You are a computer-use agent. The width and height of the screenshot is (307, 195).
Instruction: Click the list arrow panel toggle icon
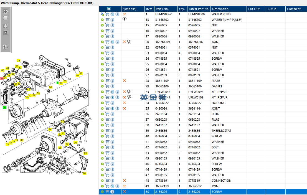pos(5,47)
